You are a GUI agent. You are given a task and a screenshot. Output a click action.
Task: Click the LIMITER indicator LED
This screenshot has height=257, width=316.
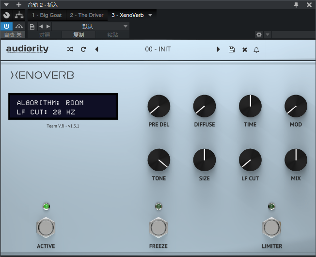271,206
